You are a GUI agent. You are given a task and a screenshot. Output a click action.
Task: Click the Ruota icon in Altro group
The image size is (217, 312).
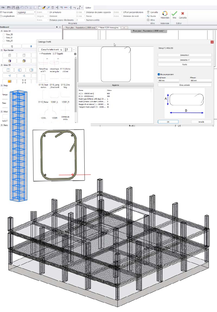148,15
